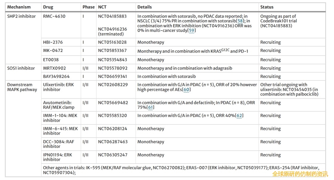334x180 pixels.
Task: Select trial number NCT05853367
Action: (x=112, y=51)
